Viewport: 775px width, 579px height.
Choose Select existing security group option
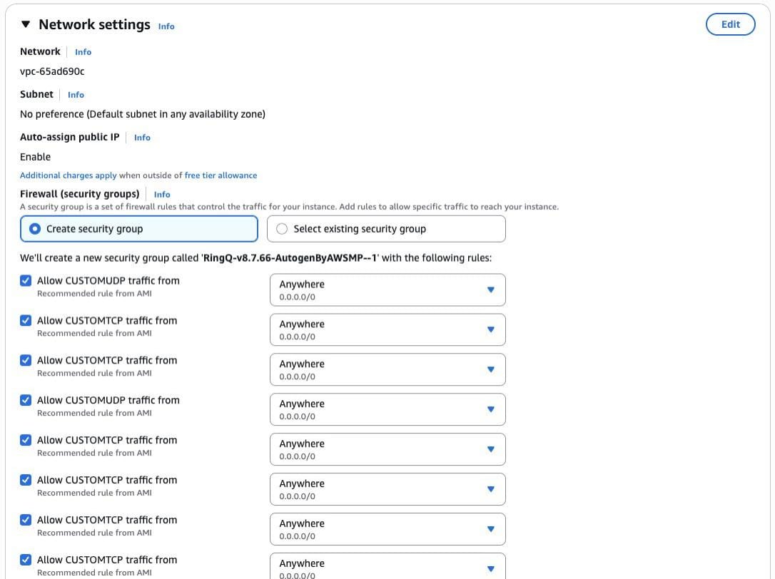click(282, 228)
